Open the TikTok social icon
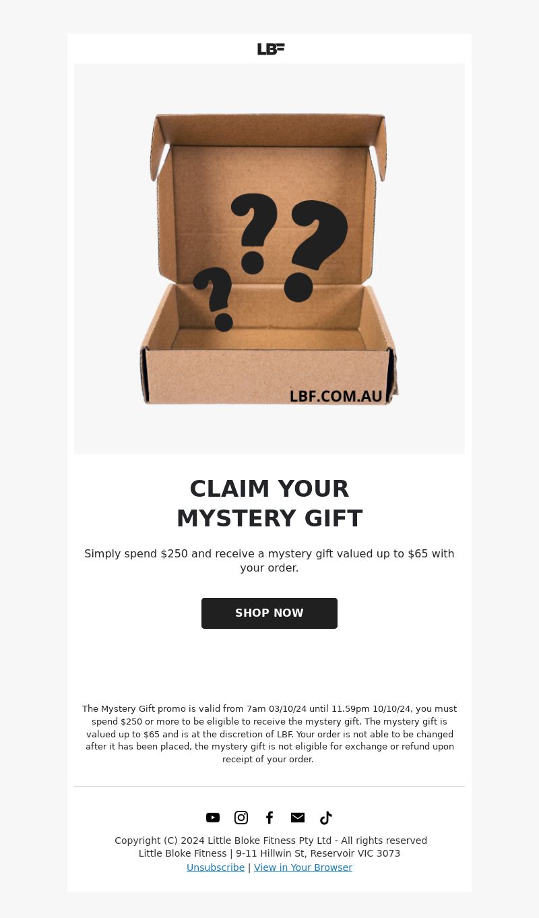Viewport: 539px width, 918px height. coord(326,818)
